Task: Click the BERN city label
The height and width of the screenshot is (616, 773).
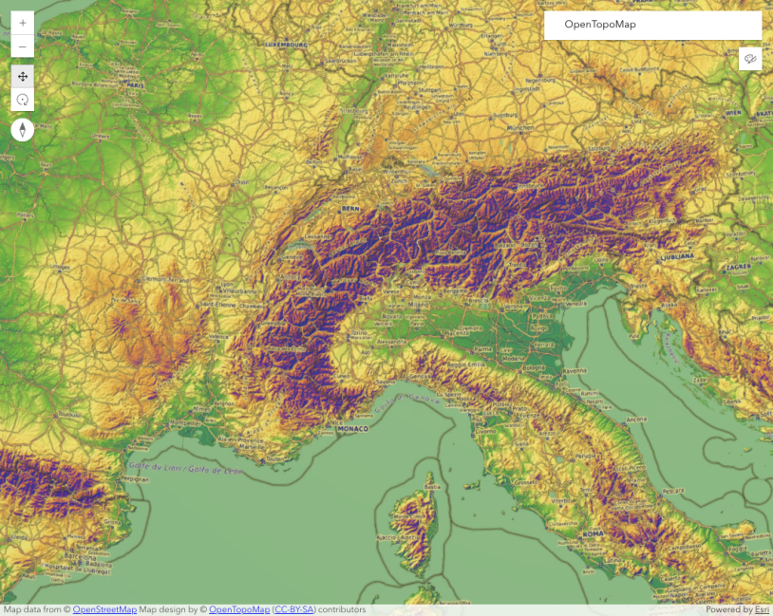Action: click(x=325, y=206)
